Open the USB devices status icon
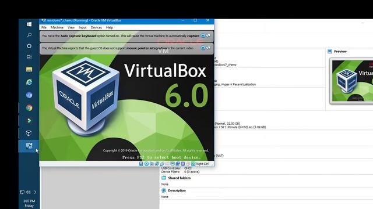The height and width of the screenshot is (209, 373). [162, 164]
